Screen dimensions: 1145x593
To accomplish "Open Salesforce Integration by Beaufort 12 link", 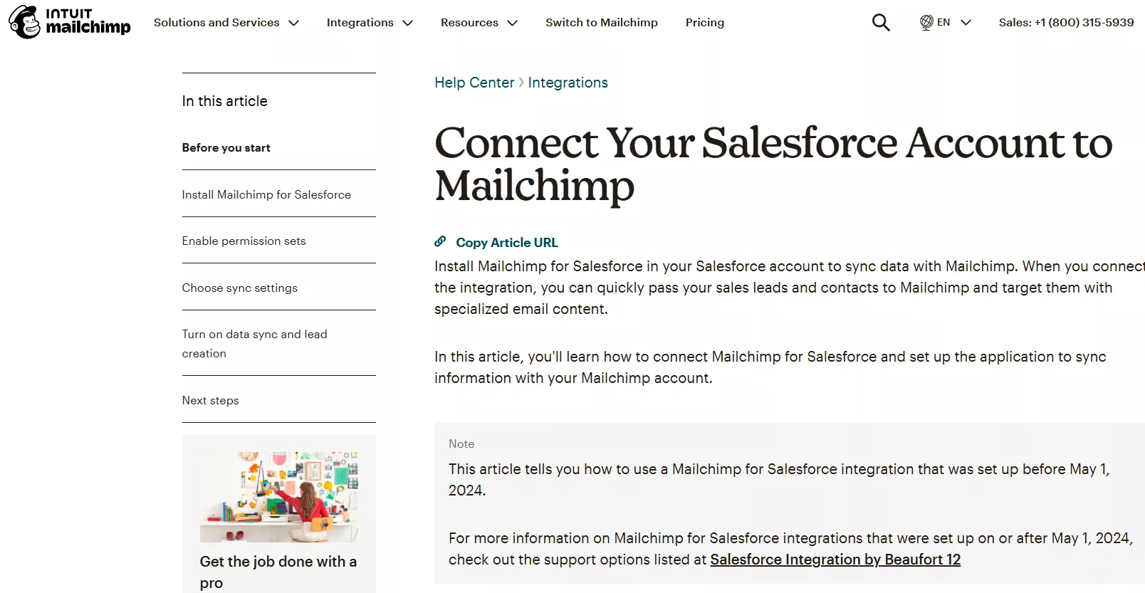I will pos(835,560).
